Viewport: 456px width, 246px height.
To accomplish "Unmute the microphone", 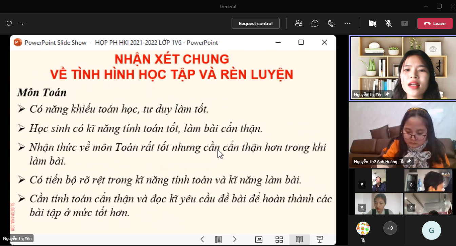I will point(389,23).
